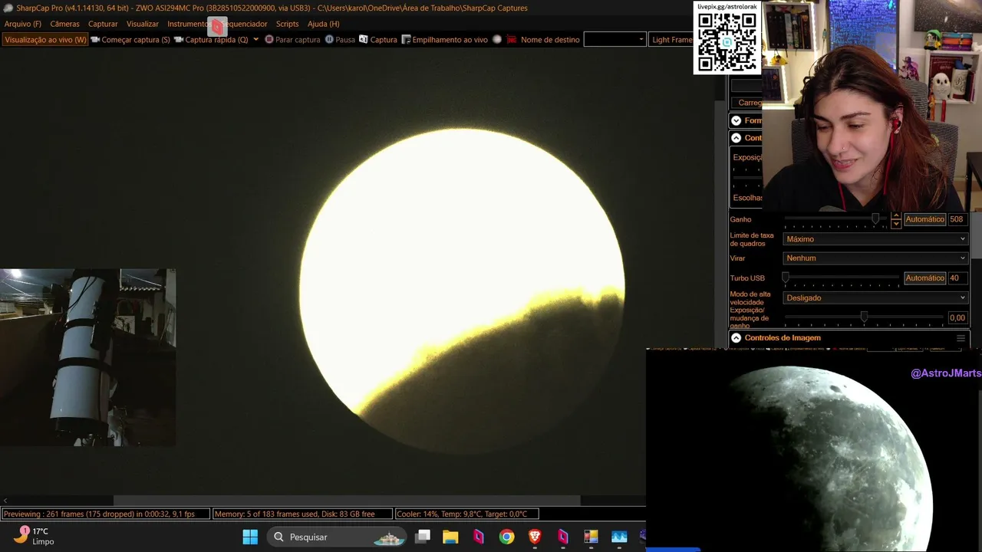The image size is (982, 552).
Task: Click the Pausa pause icon
Action: click(329, 39)
